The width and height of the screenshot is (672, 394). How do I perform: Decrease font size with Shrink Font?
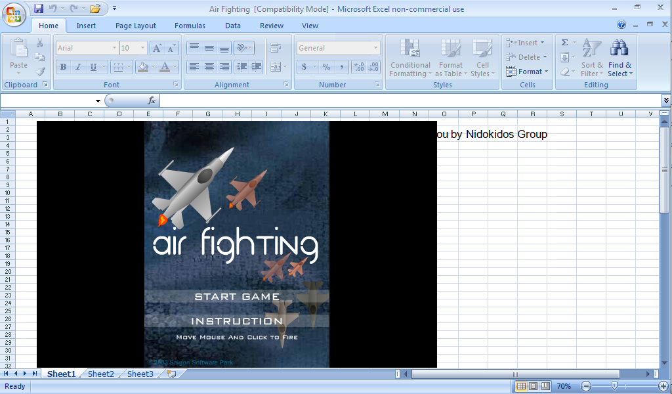[x=171, y=48]
